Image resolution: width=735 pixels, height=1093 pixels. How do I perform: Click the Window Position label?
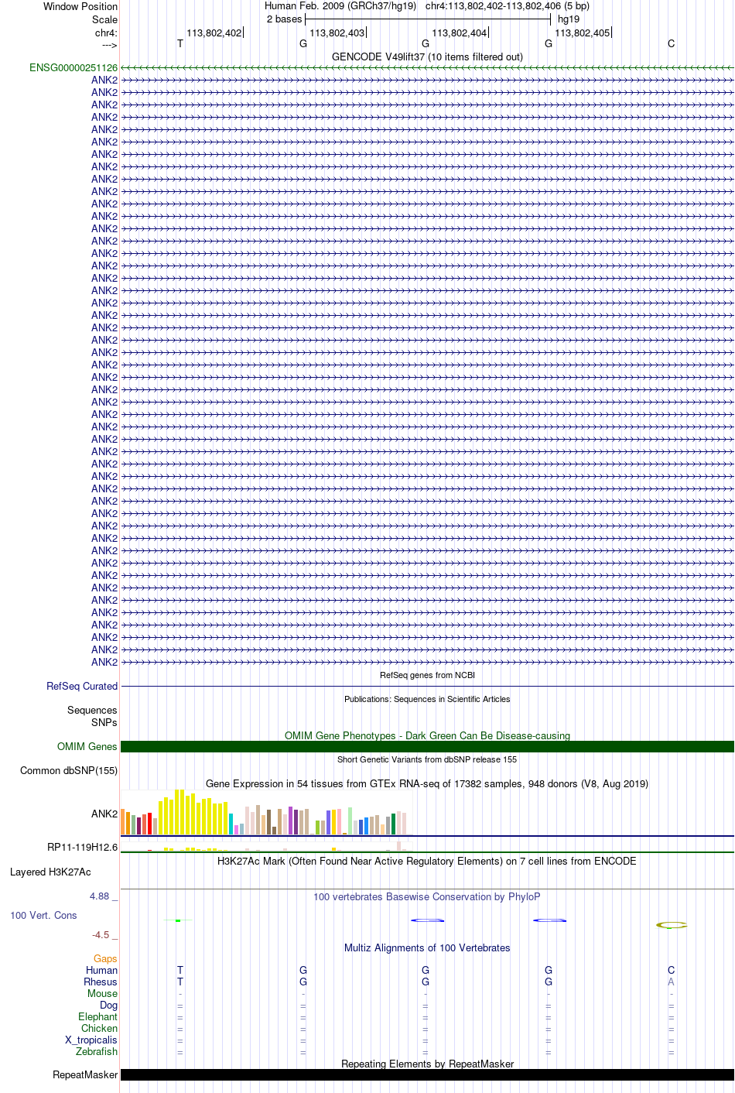tap(80, 7)
